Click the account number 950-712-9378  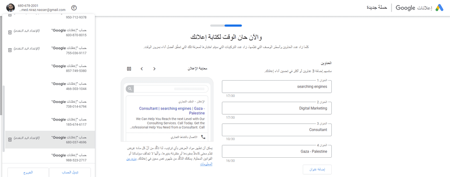[x=76, y=17]
